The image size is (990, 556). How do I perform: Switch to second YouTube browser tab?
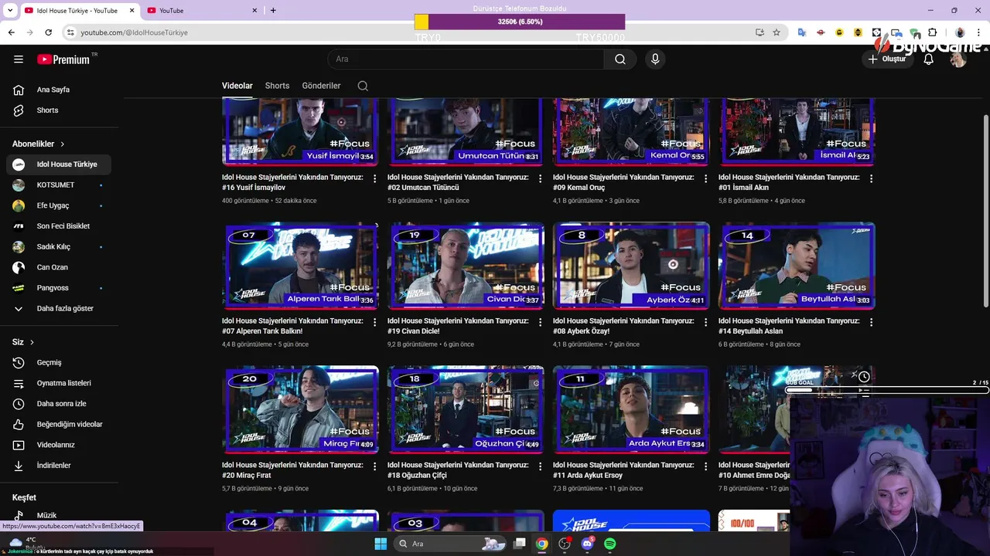202,11
